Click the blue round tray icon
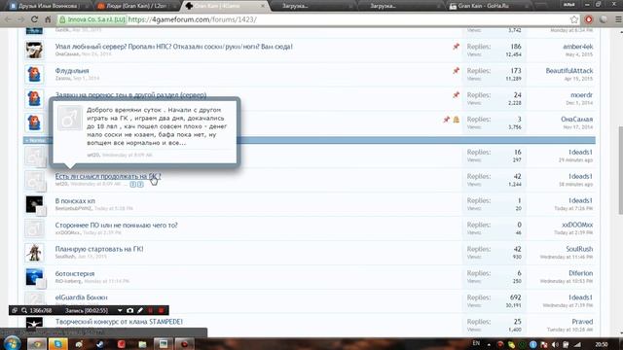 533,344
